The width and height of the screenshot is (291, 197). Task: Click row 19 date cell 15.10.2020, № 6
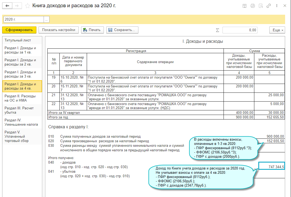[x=73, y=79]
